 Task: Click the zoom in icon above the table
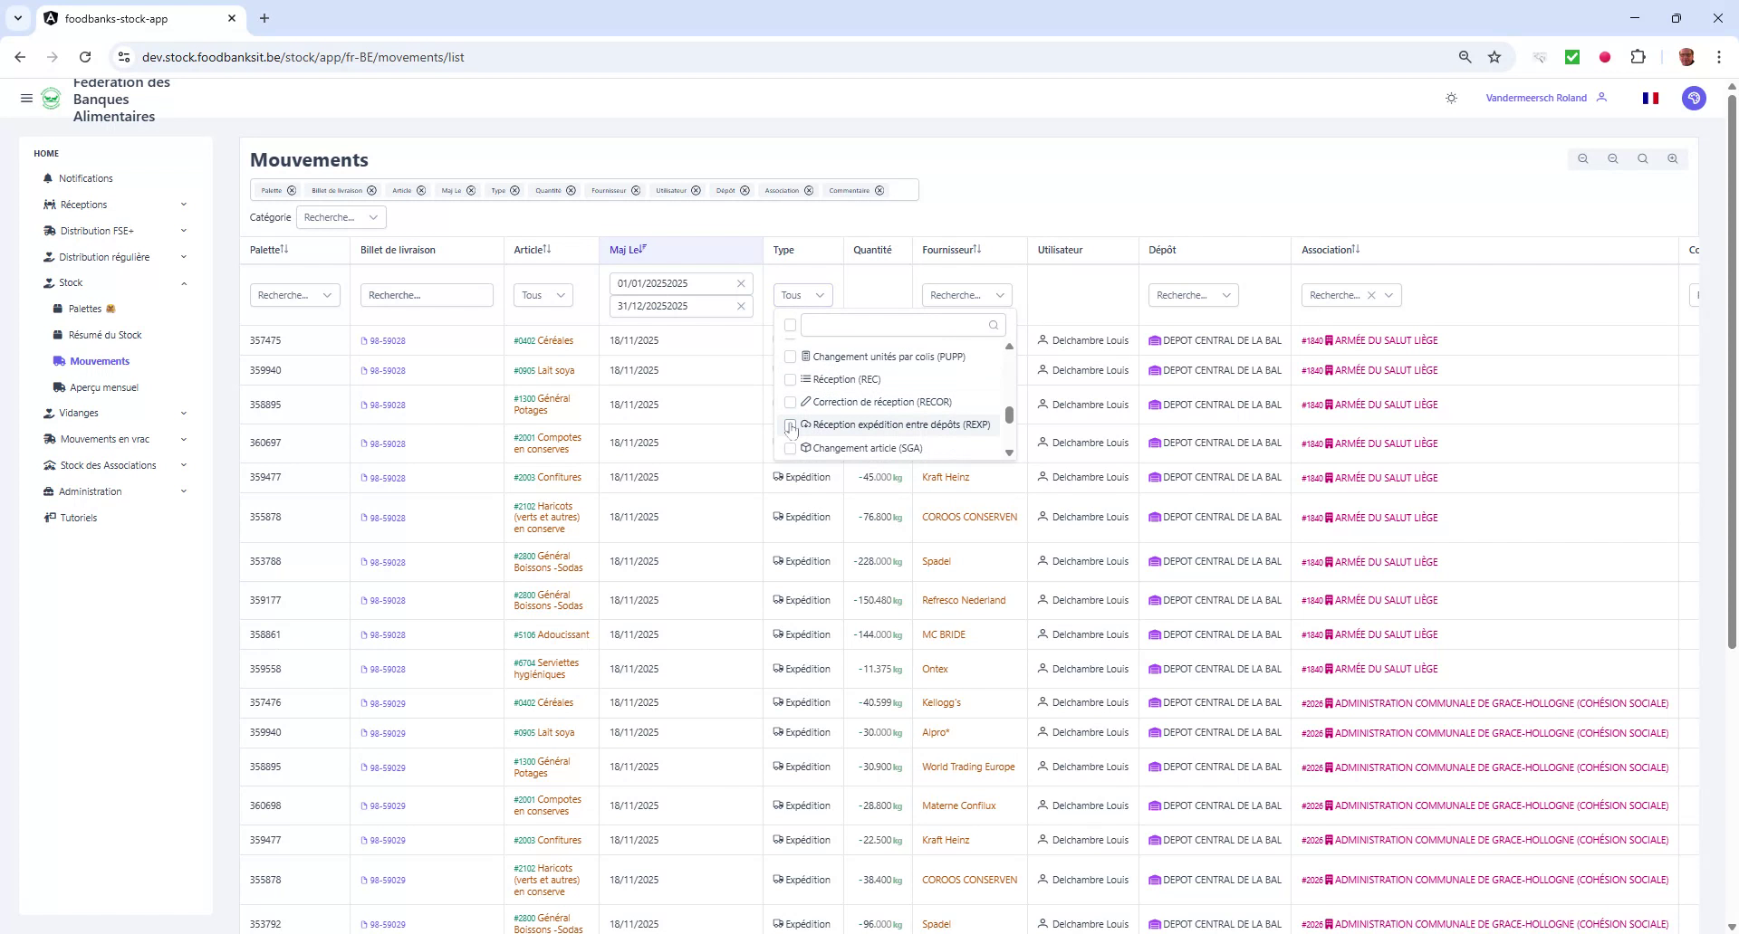1672,159
